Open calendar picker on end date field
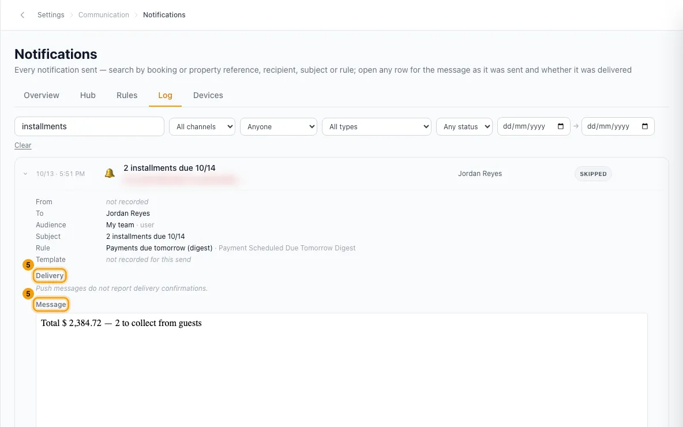 (x=645, y=126)
